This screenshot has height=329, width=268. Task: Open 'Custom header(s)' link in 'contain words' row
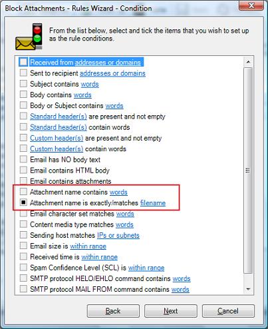(57, 149)
